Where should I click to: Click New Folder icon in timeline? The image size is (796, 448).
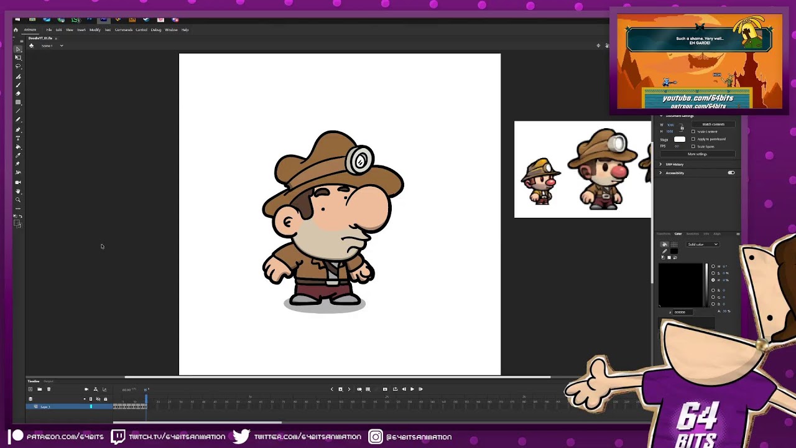(x=39, y=390)
